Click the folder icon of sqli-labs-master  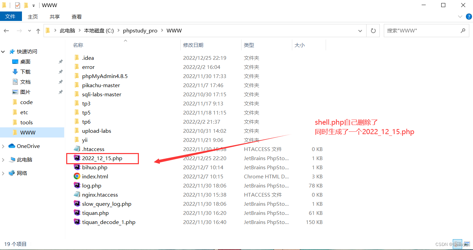coord(77,94)
